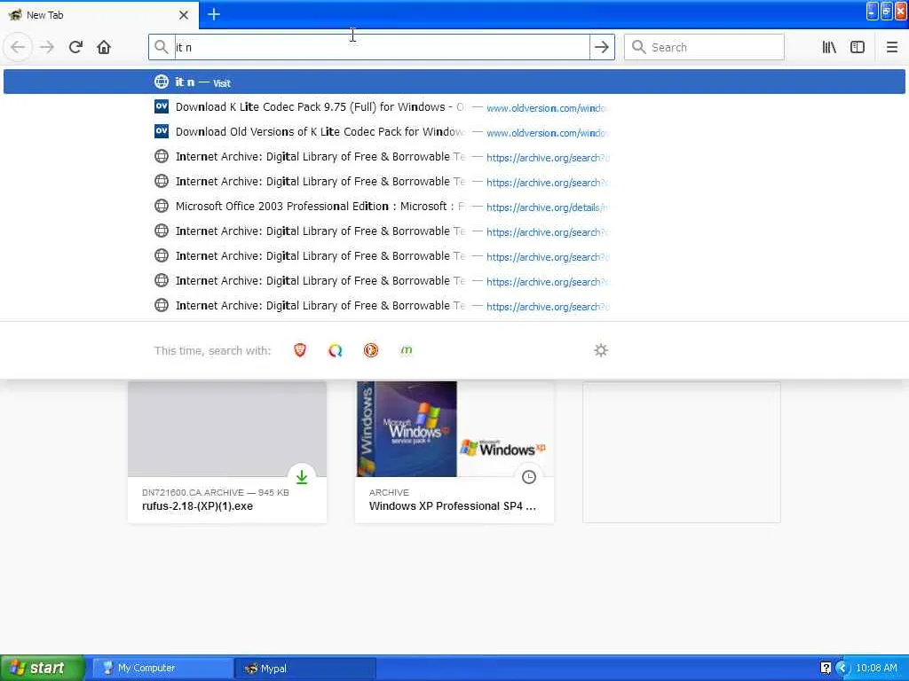909x681 pixels.
Task: Go forward with the forward arrow
Action: (x=47, y=47)
